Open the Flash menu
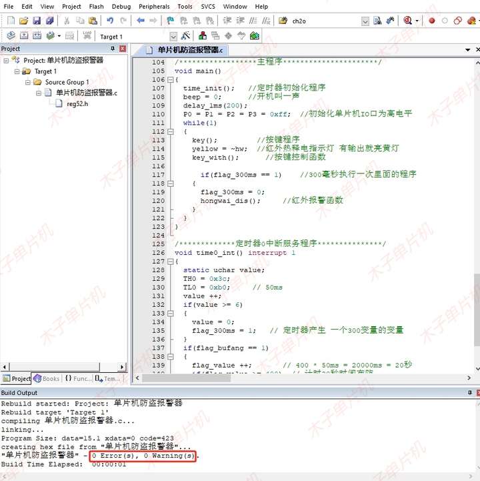This screenshot has width=480, height=481. (96, 7)
